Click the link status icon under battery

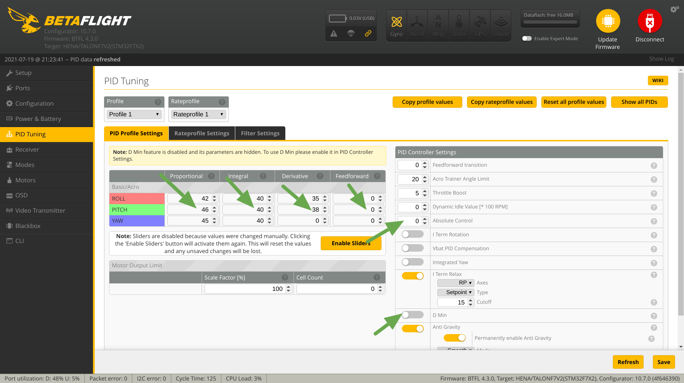[x=368, y=34]
